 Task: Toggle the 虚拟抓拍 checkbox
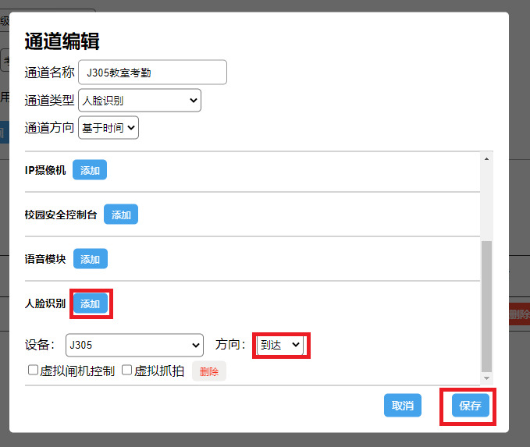point(127,371)
